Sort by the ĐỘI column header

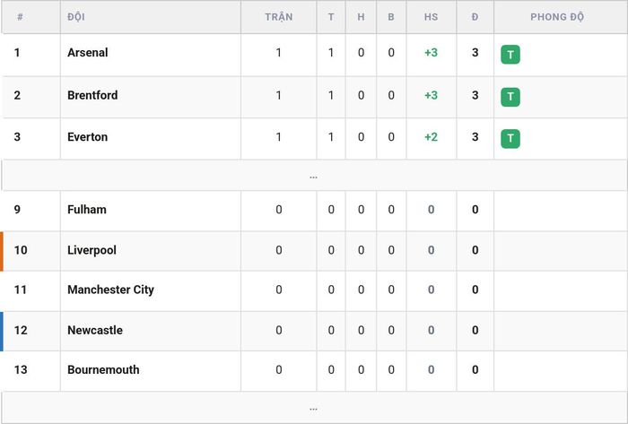pos(75,17)
